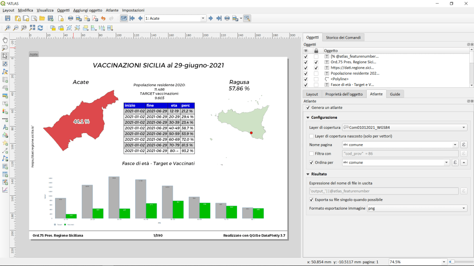
Task: Click the Zoom in magnifier icon
Action: pyautogui.click(x=8, y=28)
